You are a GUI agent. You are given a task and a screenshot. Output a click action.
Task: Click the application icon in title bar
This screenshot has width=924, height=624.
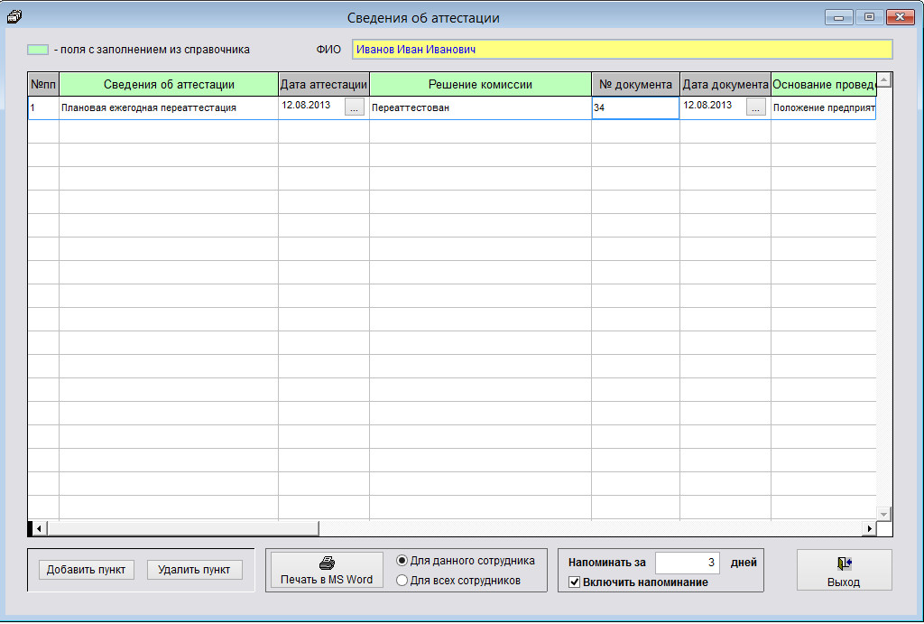tap(14, 16)
